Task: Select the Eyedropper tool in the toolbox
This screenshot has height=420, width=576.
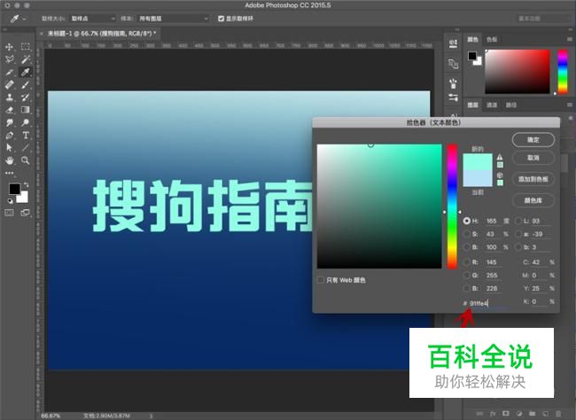Action: 26,72
